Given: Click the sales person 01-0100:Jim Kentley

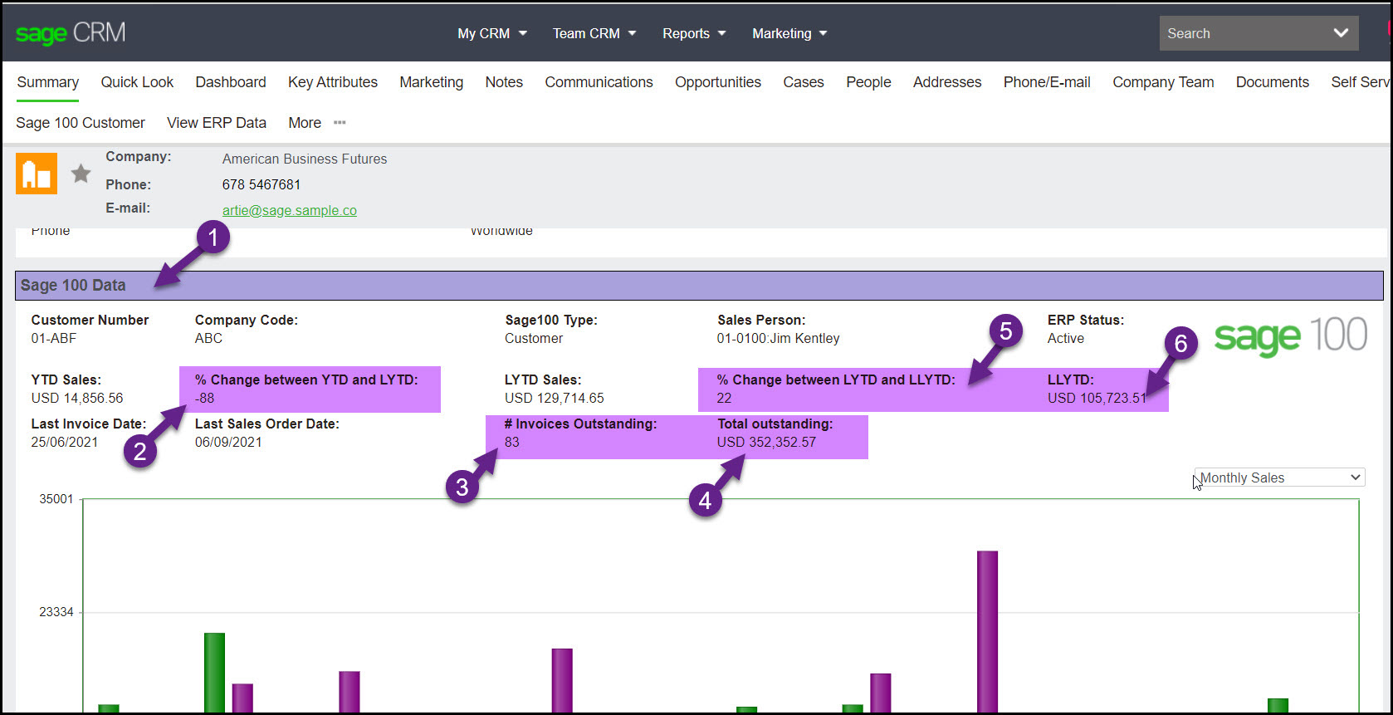Looking at the screenshot, I should click(779, 338).
